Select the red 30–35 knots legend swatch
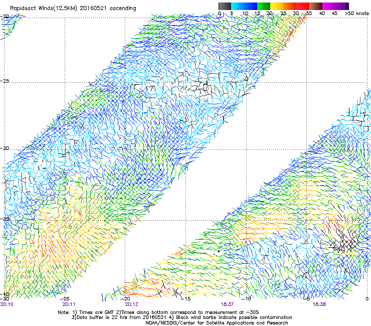This screenshot has height=326, width=371. 303,6
